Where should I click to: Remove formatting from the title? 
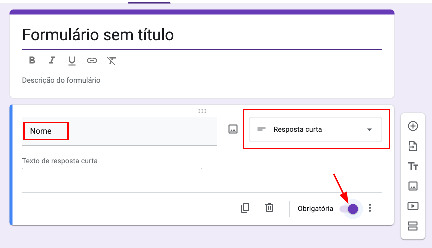[111, 60]
